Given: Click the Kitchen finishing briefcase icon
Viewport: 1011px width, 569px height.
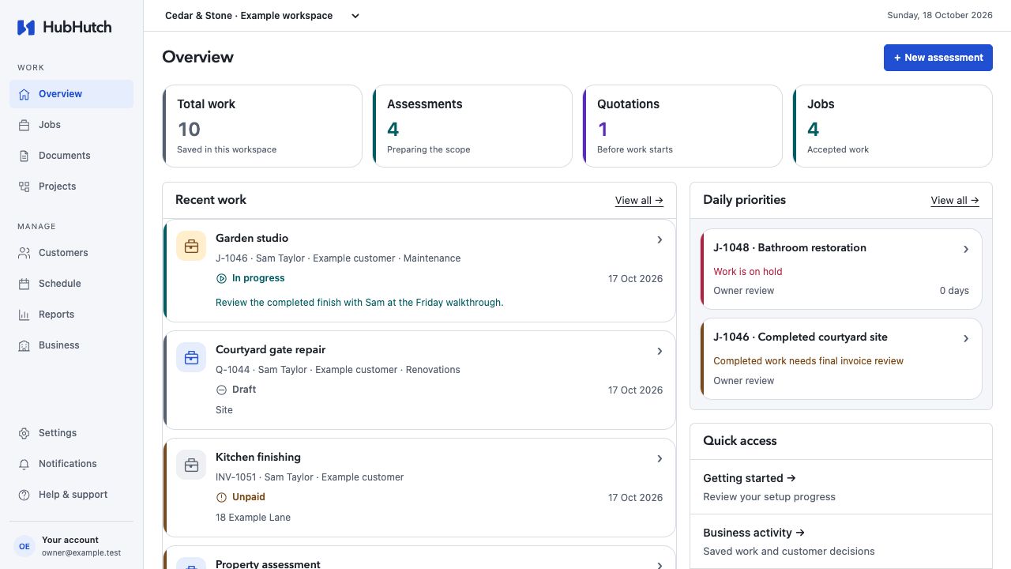Looking at the screenshot, I should coord(191,465).
